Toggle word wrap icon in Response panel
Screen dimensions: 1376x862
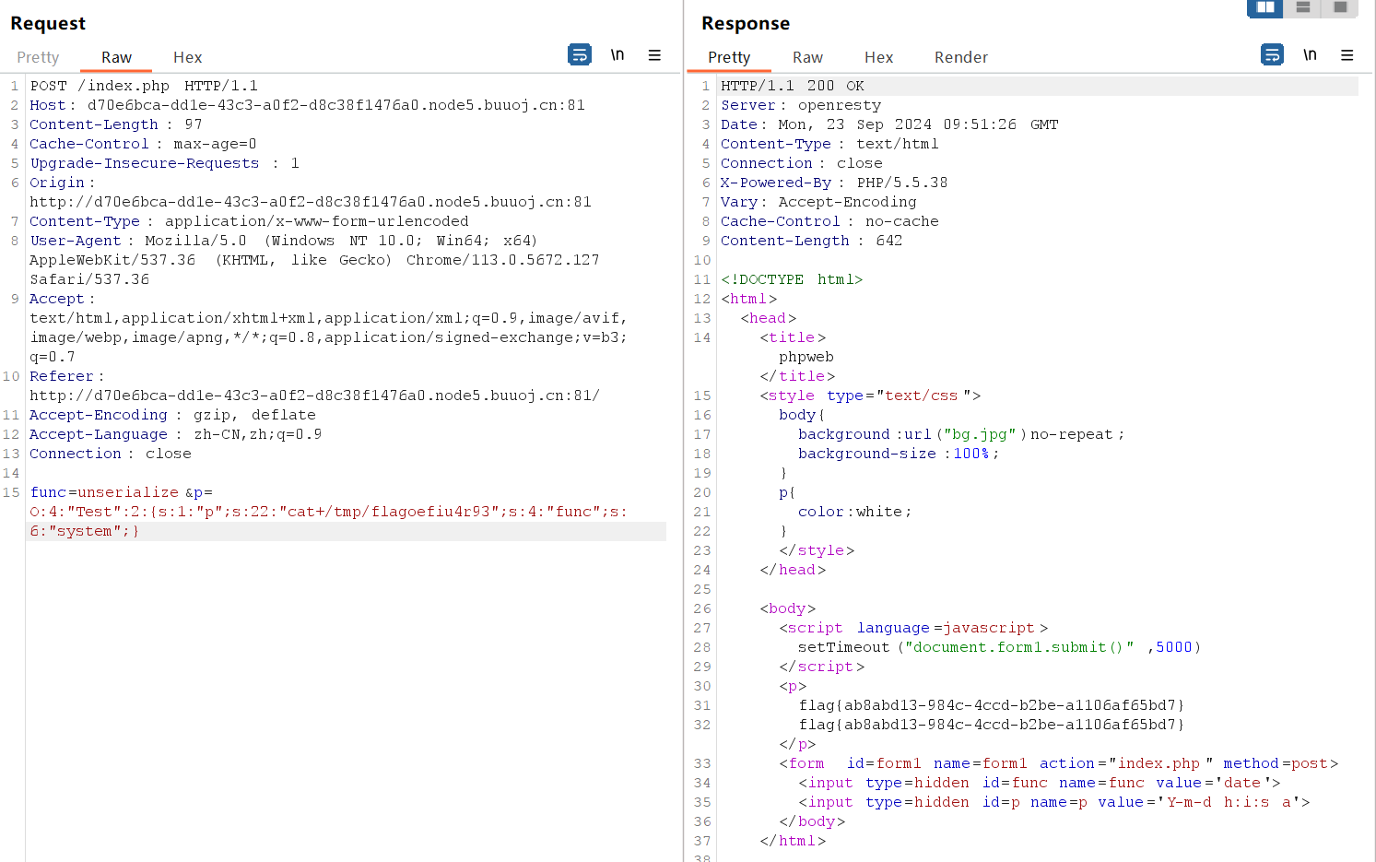tap(1272, 55)
